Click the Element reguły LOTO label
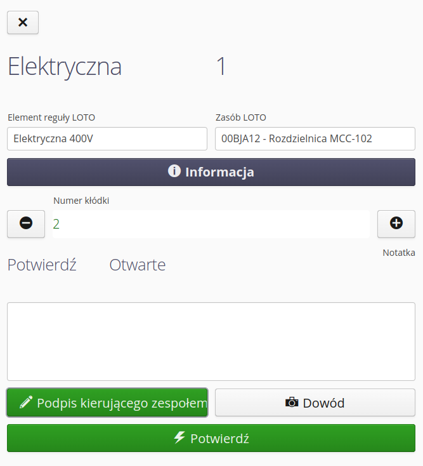Image resolution: width=423 pixels, height=466 pixels. tap(51, 117)
